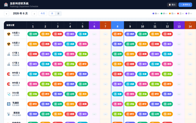Add a new shift with 新增班次
Viewport: 196px width, 123px height.
[185, 5]
